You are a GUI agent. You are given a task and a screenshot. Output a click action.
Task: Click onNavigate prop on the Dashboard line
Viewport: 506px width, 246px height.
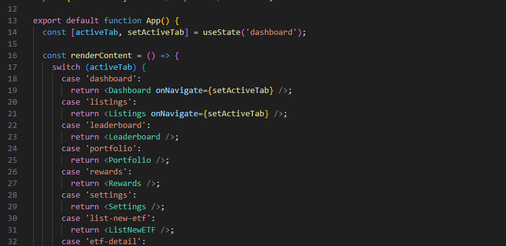179,91
